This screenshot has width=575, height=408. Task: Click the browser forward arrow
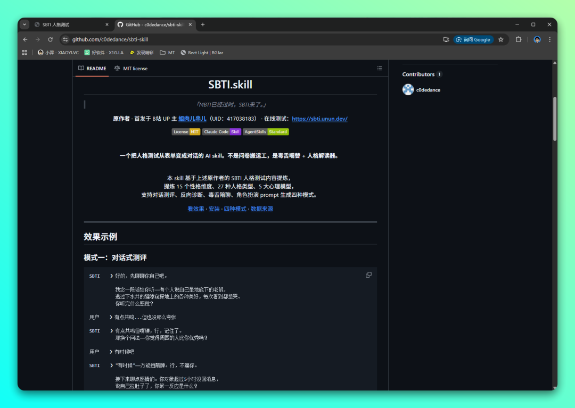coord(38,39)
